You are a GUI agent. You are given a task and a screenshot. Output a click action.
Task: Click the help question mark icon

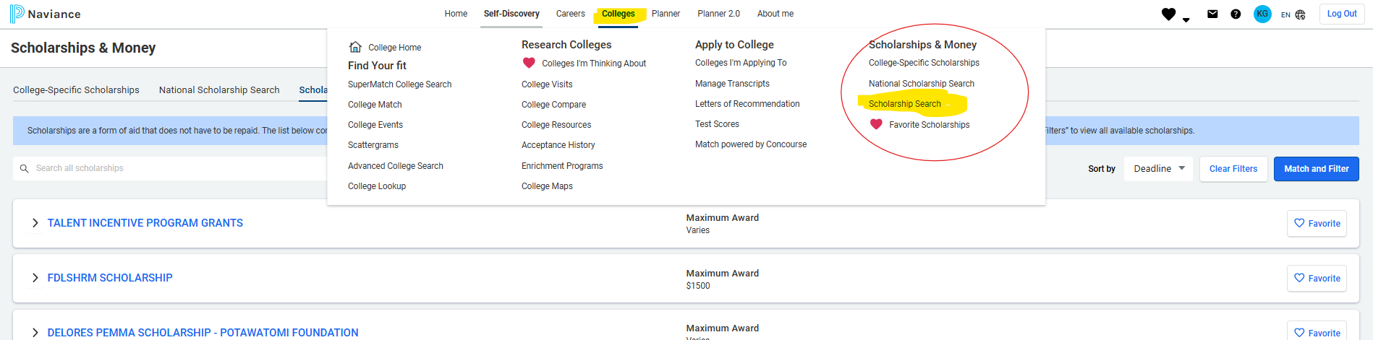point(1236,14)
